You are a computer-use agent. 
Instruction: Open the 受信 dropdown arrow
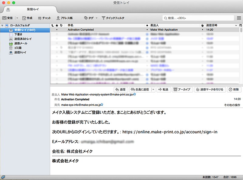17,18
